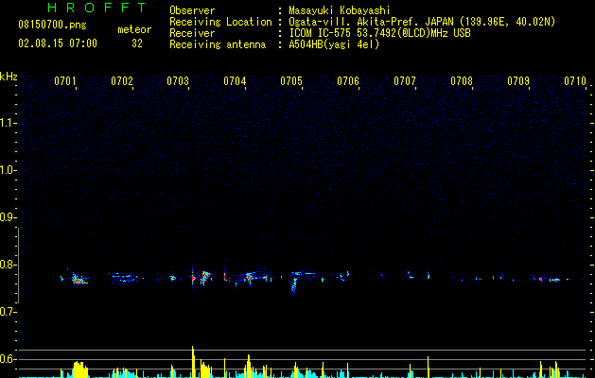595x378 pixels.
Task: Click the ICOM IC-575 53.7492 MHz USB text
Action: 379,33
